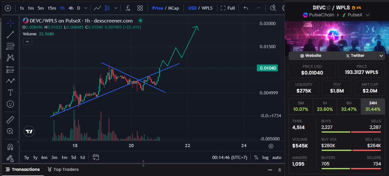
Task: Collapse the left drawing toolbar
Action: (x=18, y=142)
